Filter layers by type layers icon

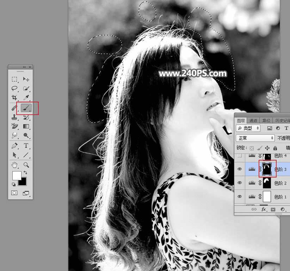pos(286,128)
